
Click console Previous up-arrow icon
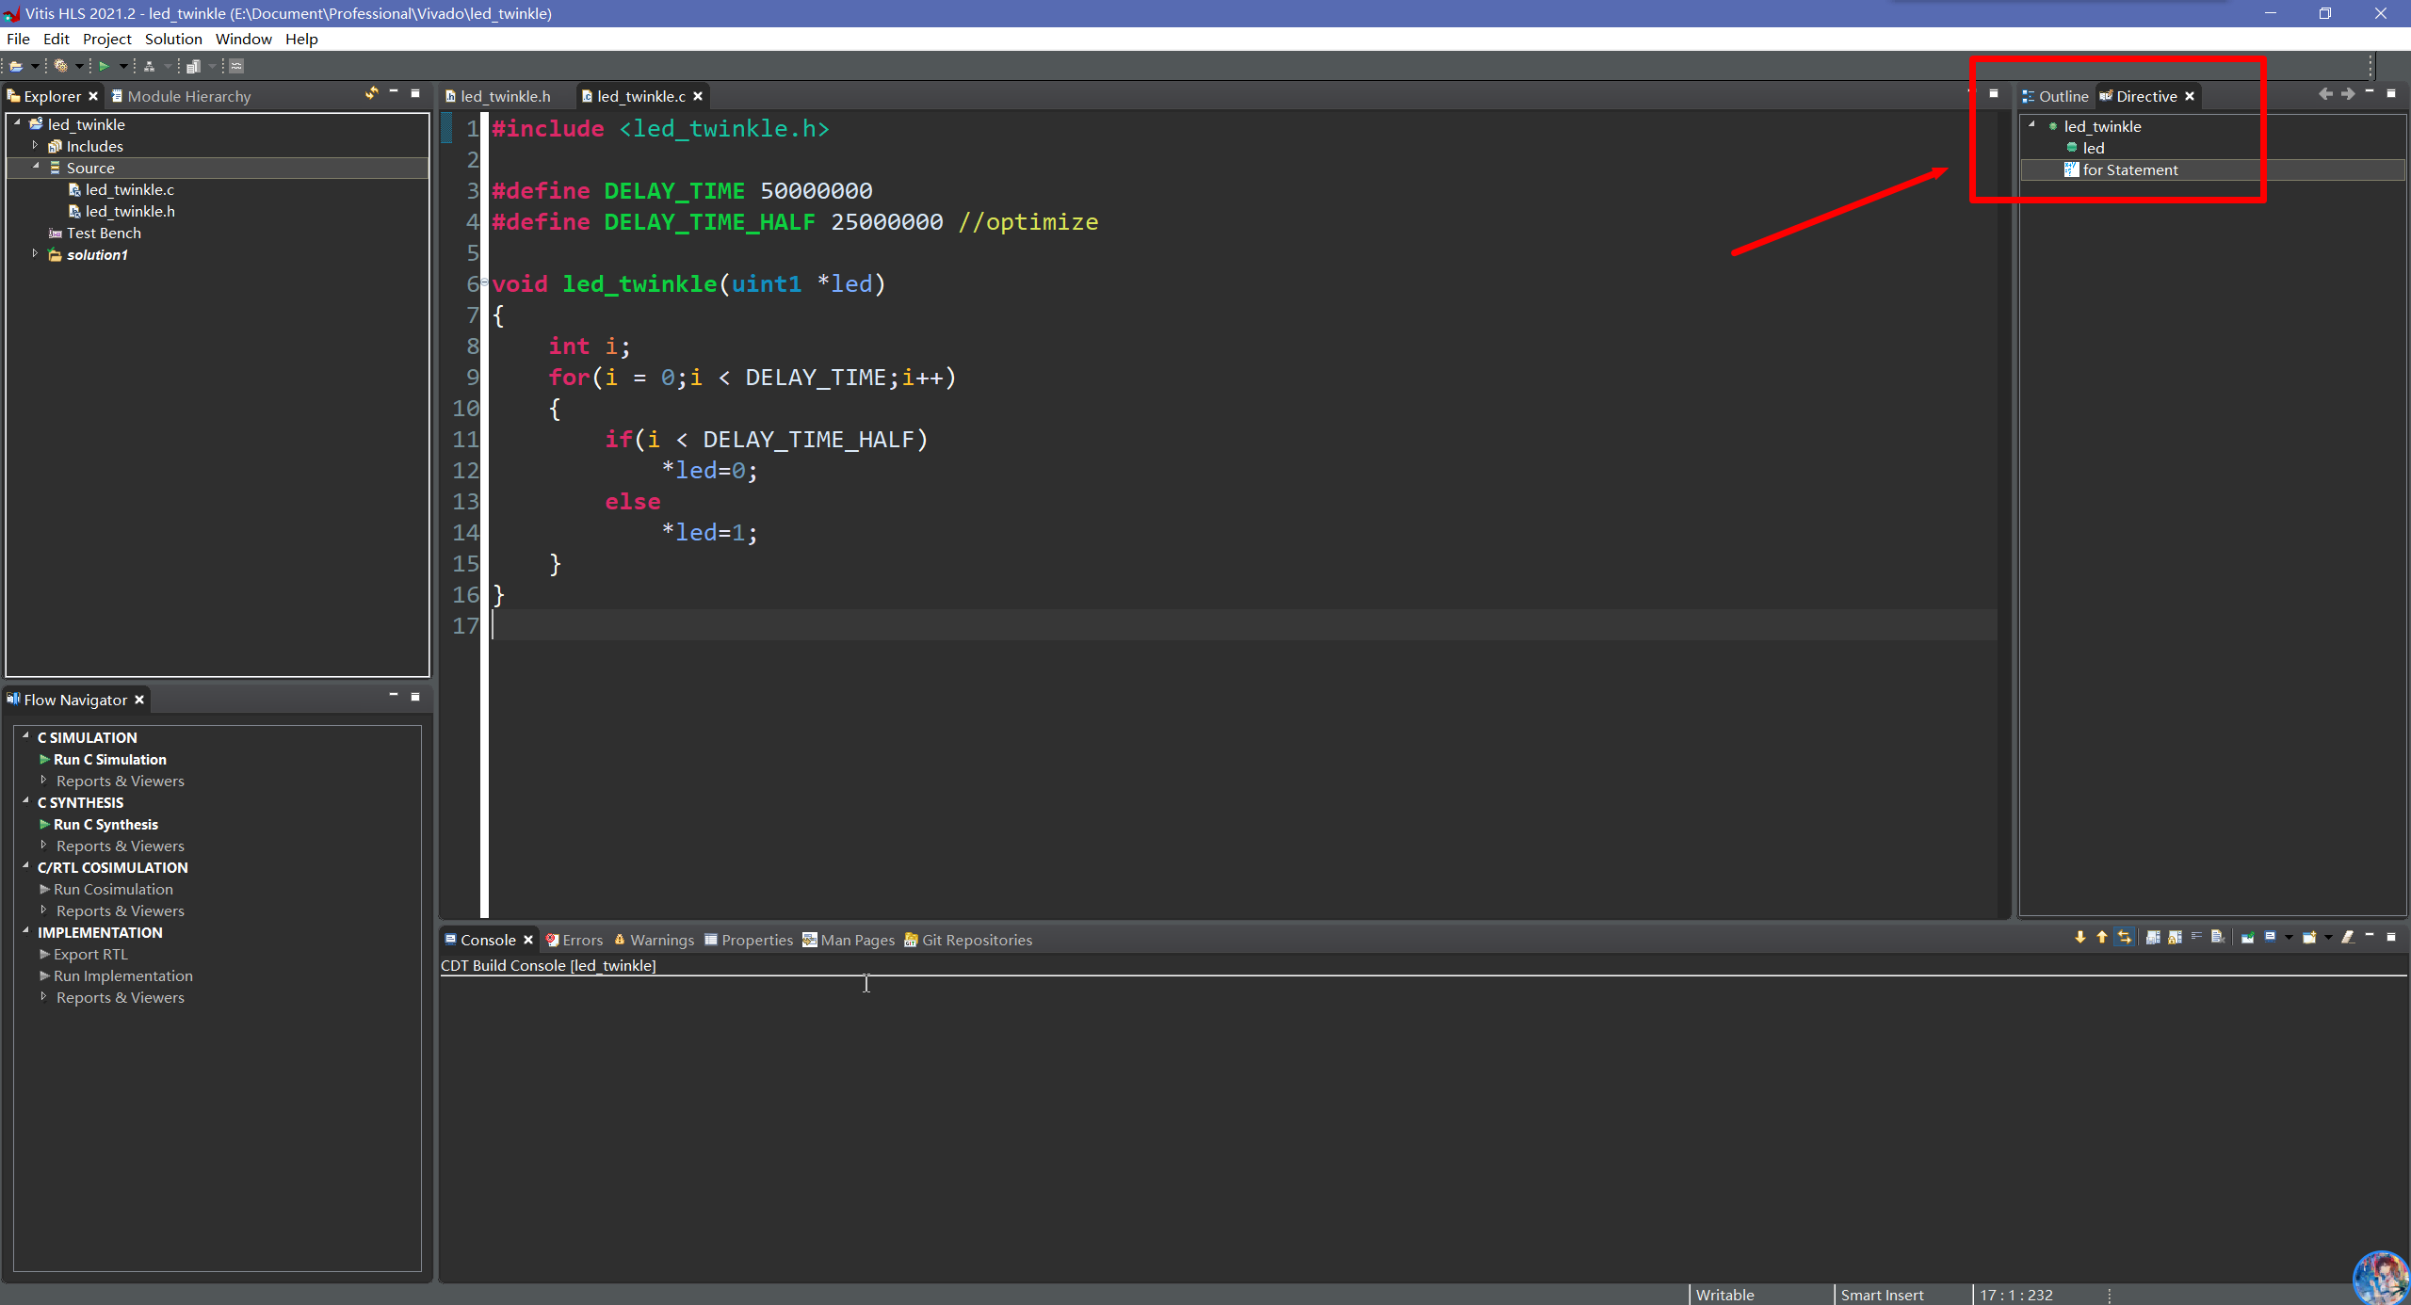coord(2102,937)
